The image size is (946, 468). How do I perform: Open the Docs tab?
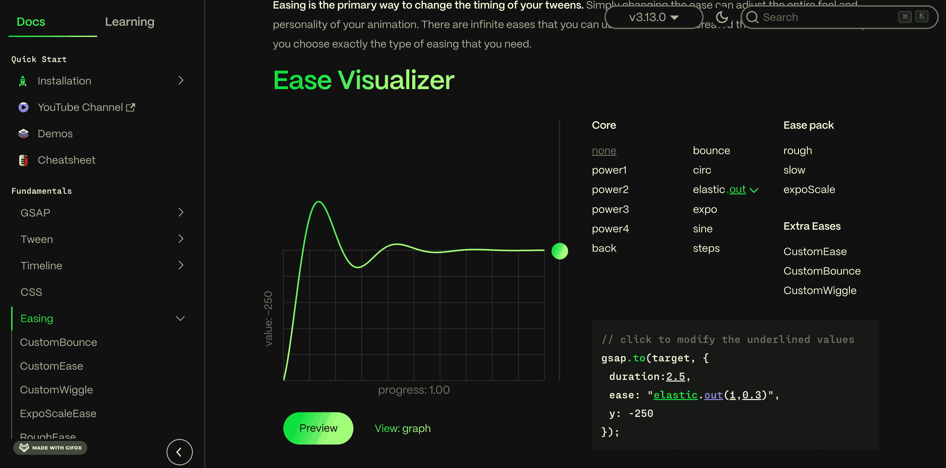point(31,22)
